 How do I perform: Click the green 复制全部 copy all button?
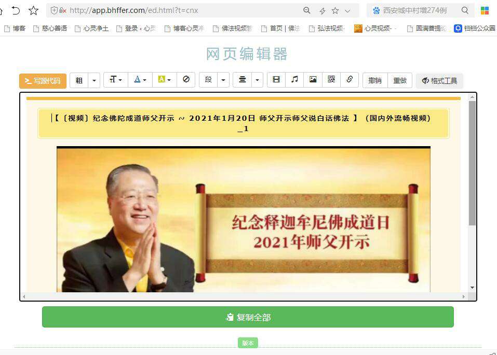[248, 317]
